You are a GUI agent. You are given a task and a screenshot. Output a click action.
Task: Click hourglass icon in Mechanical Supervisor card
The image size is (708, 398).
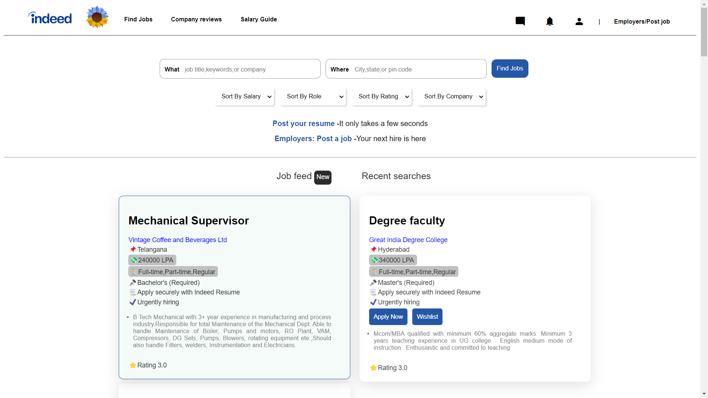(133, 272)
